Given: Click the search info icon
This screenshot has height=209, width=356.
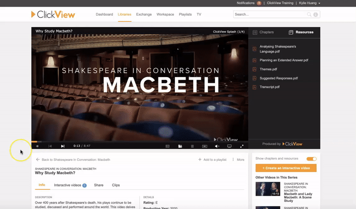Looking at the screenshot, I should [x=316, y=15].
